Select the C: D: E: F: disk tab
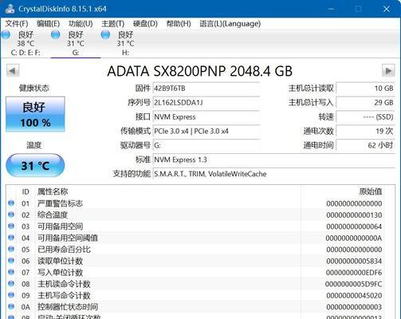Screen dimensions: 401x319 pos(26,43)
